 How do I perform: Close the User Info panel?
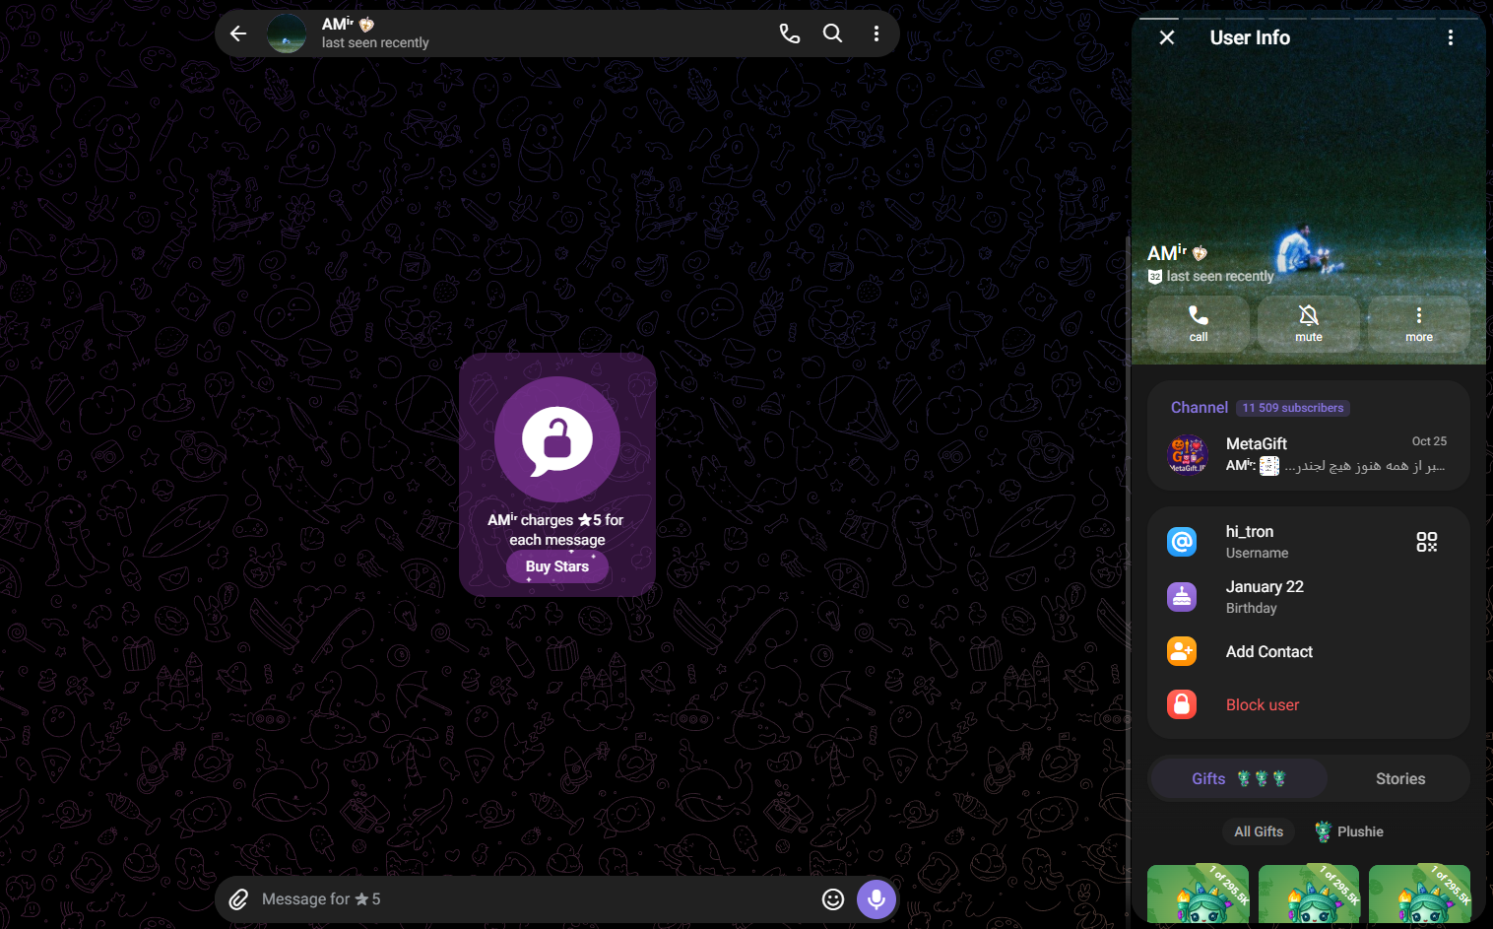1167,37
